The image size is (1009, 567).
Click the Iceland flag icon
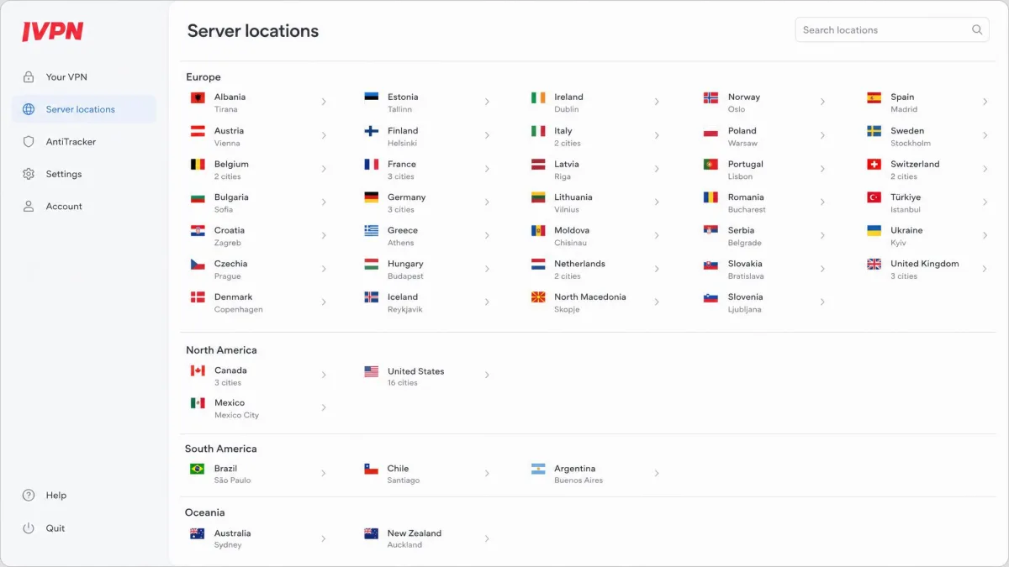tap(371, 297)
